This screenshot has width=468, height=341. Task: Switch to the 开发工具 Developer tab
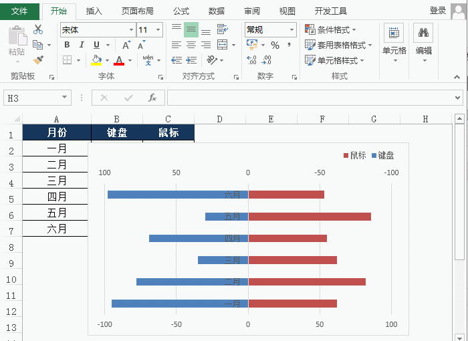pos(331,11)
